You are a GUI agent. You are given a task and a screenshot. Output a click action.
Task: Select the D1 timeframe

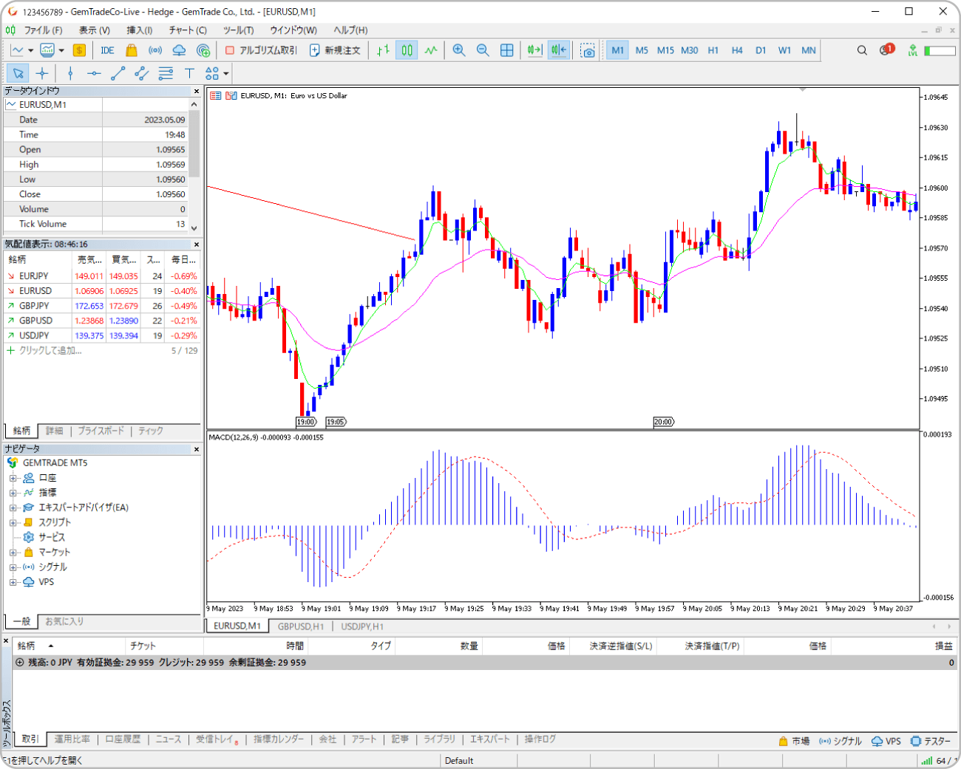(761, 50)
